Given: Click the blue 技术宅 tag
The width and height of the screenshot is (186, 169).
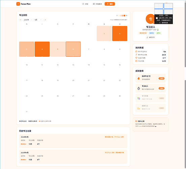Looking at the screenshot, I should coord(152,33).
